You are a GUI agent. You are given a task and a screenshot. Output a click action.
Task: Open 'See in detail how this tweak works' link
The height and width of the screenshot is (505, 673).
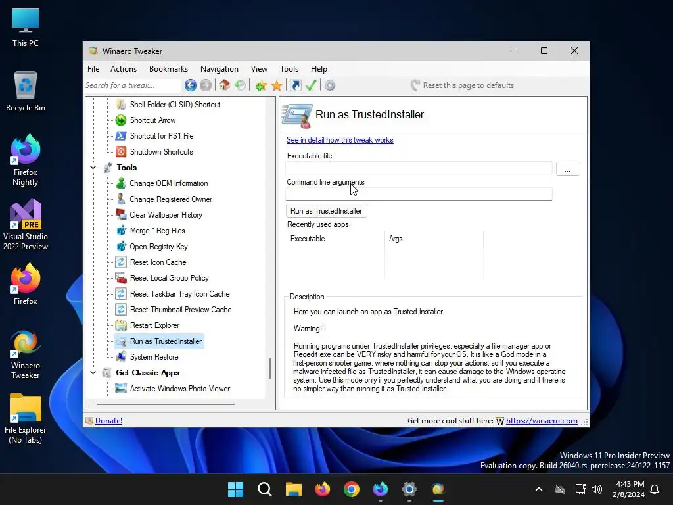(340, 140)
